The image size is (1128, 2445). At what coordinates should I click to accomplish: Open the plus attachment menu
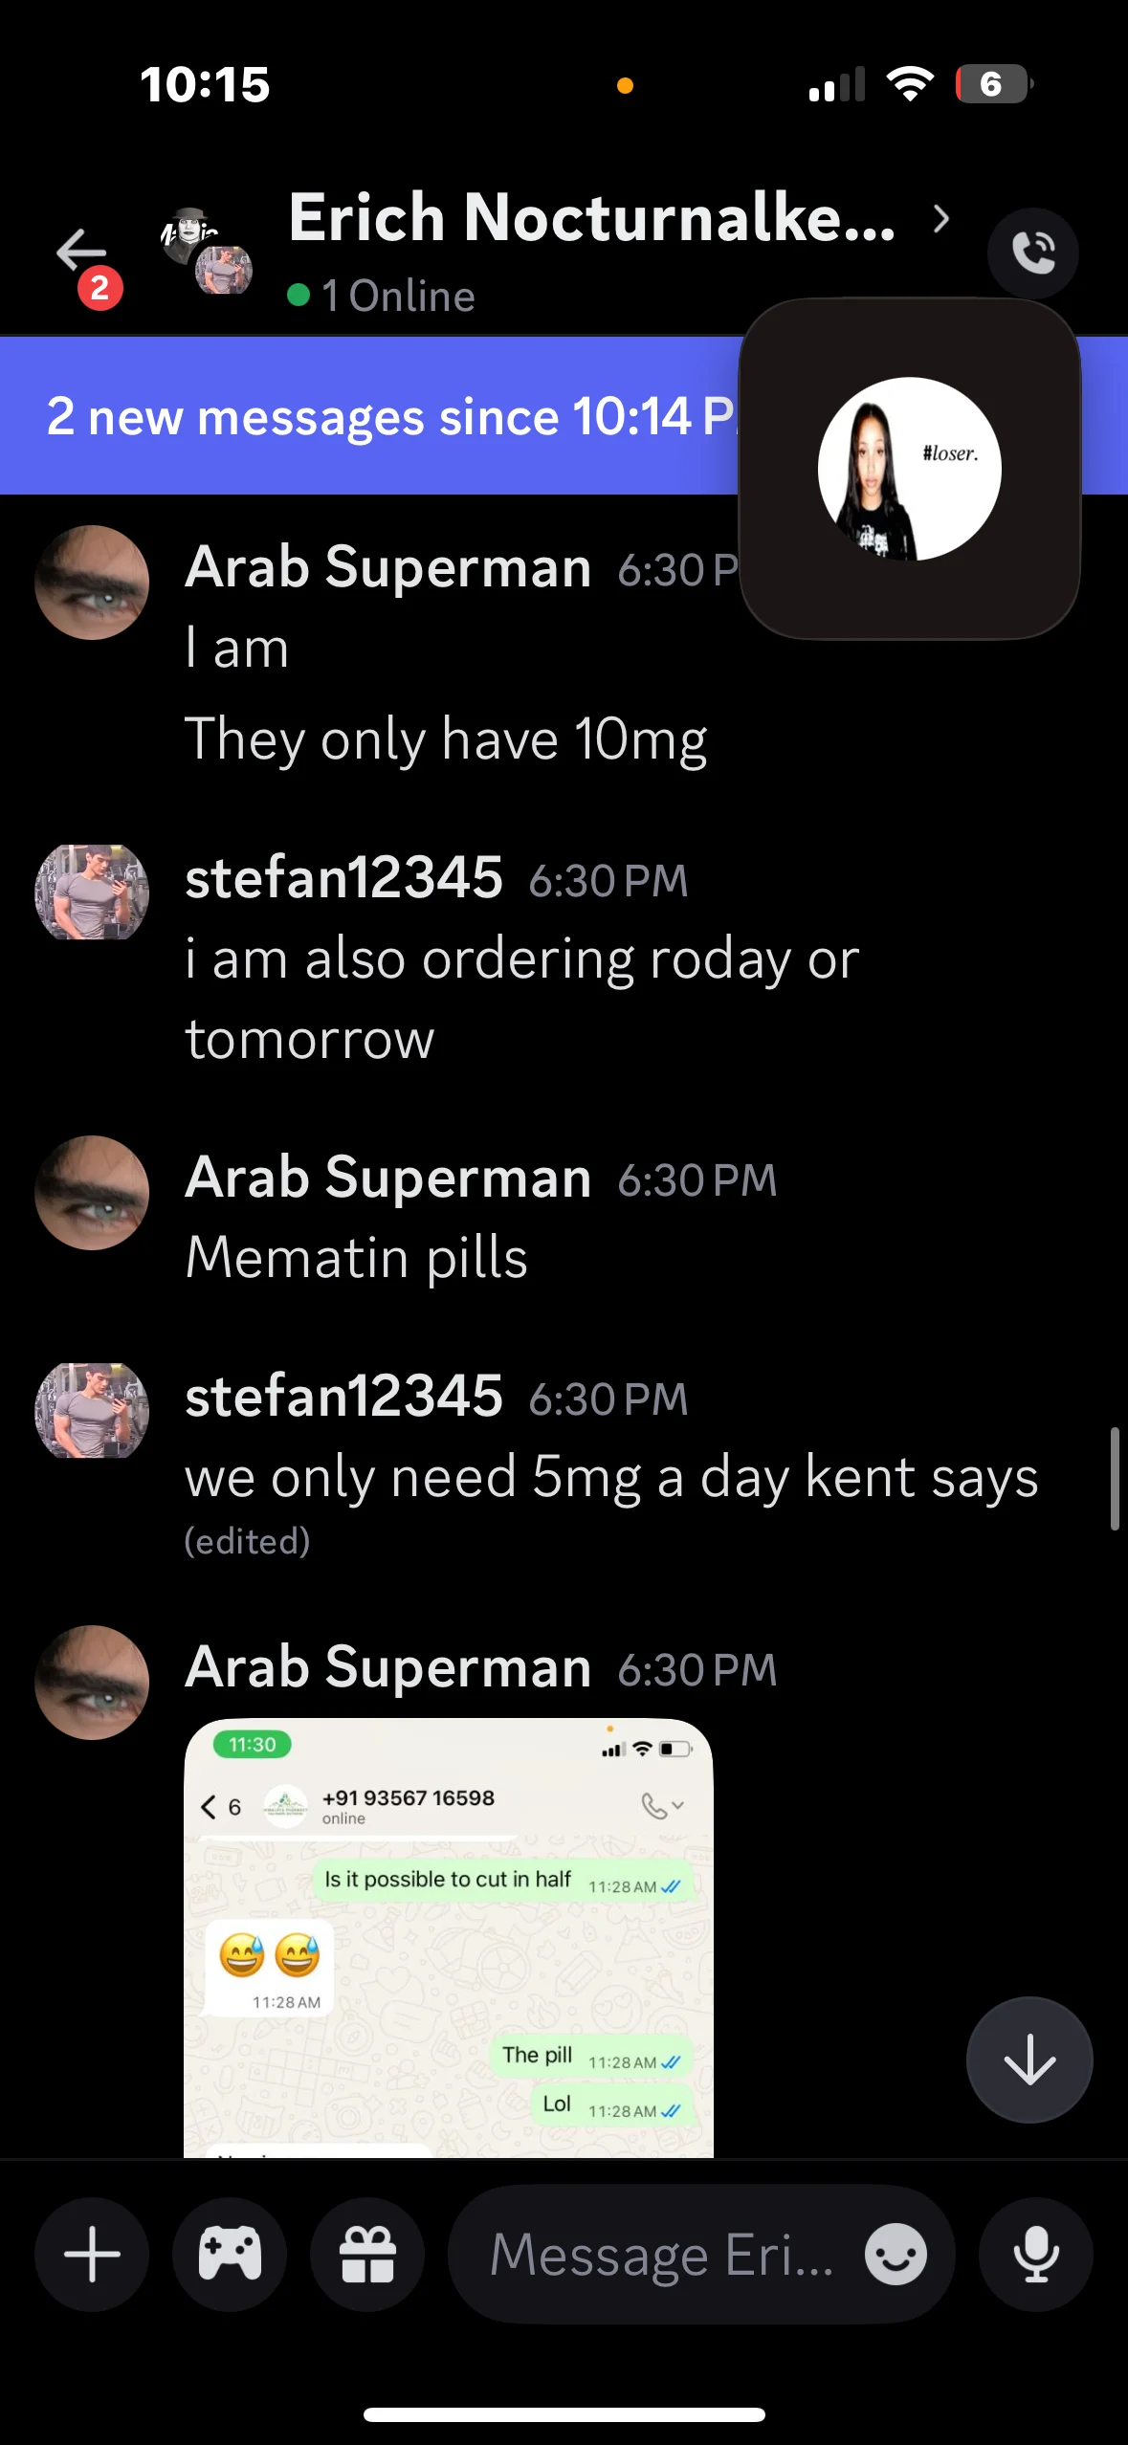point(92,2255)
